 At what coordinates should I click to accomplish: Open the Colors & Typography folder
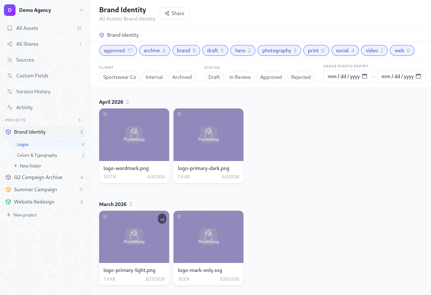click(x=48, y=155)
